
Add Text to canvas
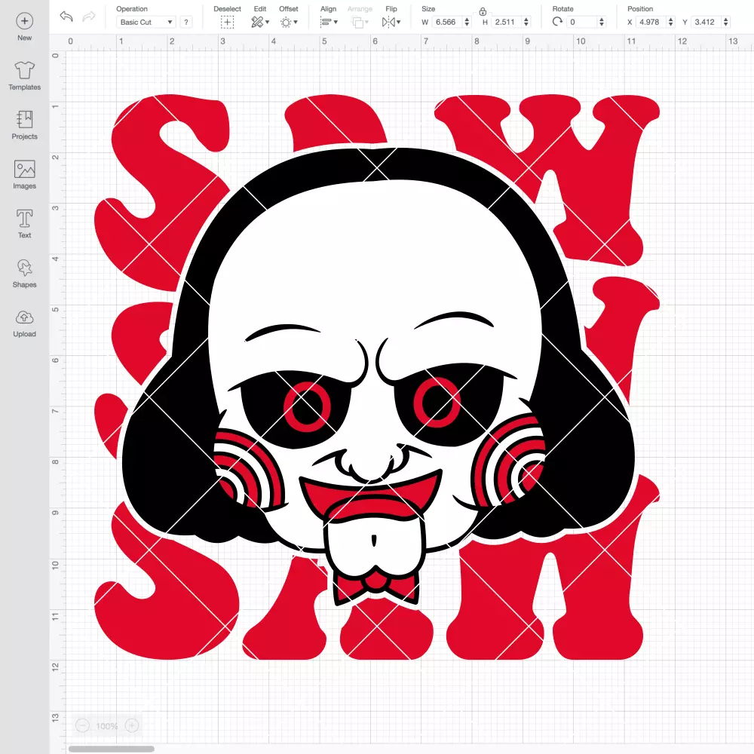point(25,224)
